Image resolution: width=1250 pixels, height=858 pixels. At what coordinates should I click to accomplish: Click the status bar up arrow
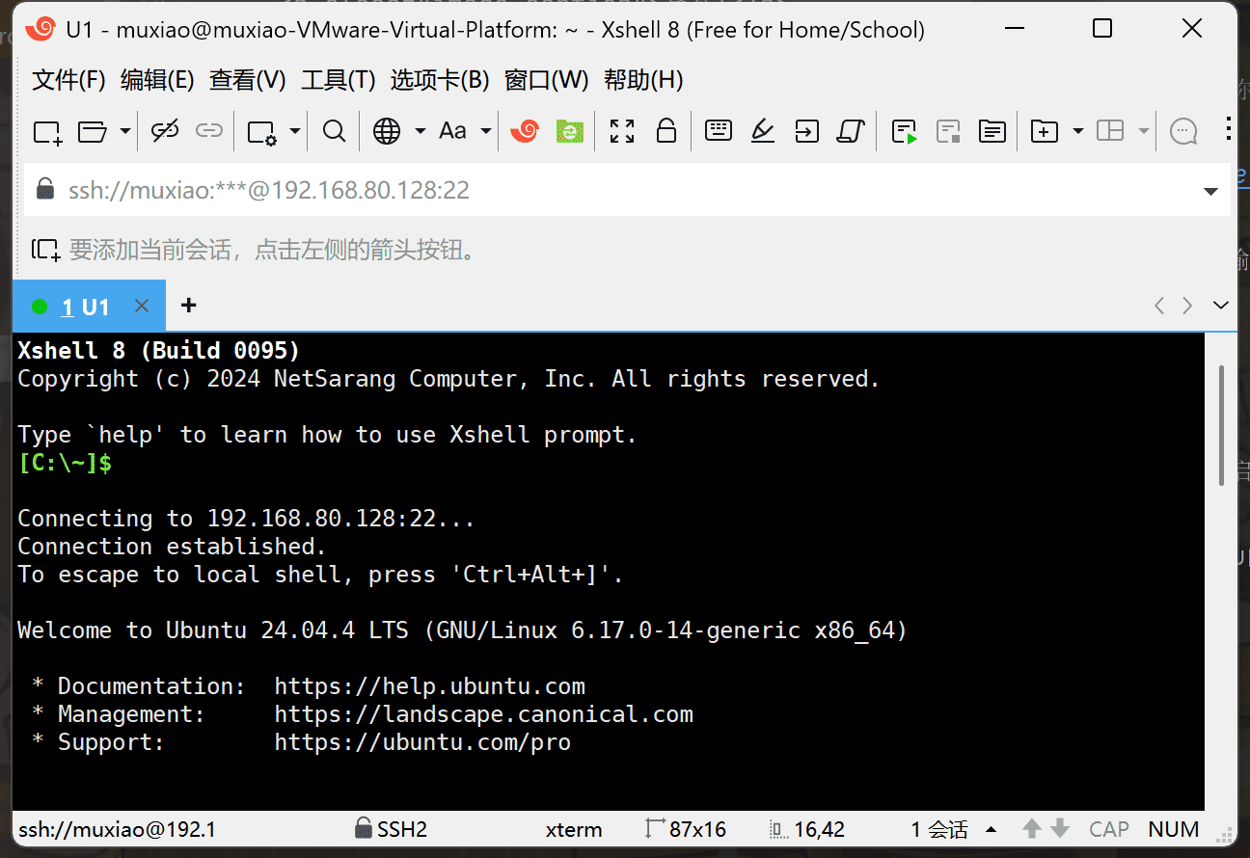1032,828
